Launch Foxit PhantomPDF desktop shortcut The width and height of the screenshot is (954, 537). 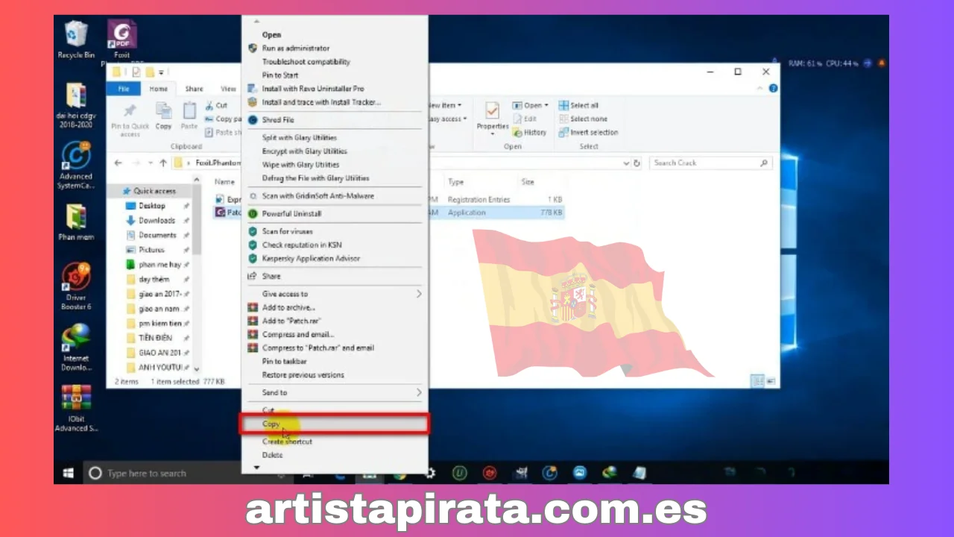(x=122, y=40)
